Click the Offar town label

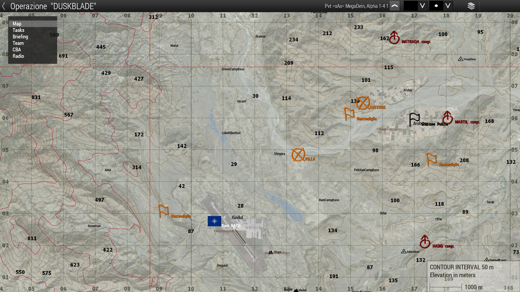[x=439, y=219]
